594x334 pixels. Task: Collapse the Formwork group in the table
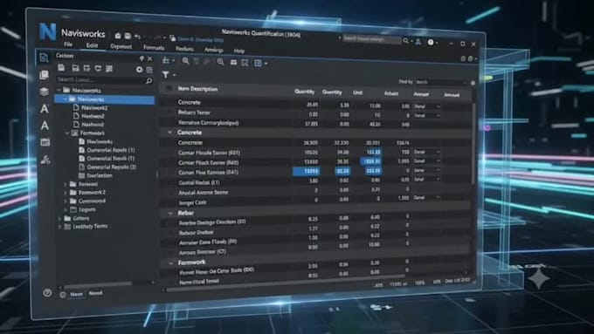click(x=171, y=262)
